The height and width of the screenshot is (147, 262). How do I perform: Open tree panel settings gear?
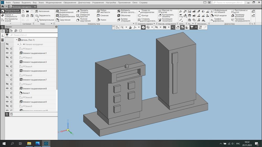[56, 27]
